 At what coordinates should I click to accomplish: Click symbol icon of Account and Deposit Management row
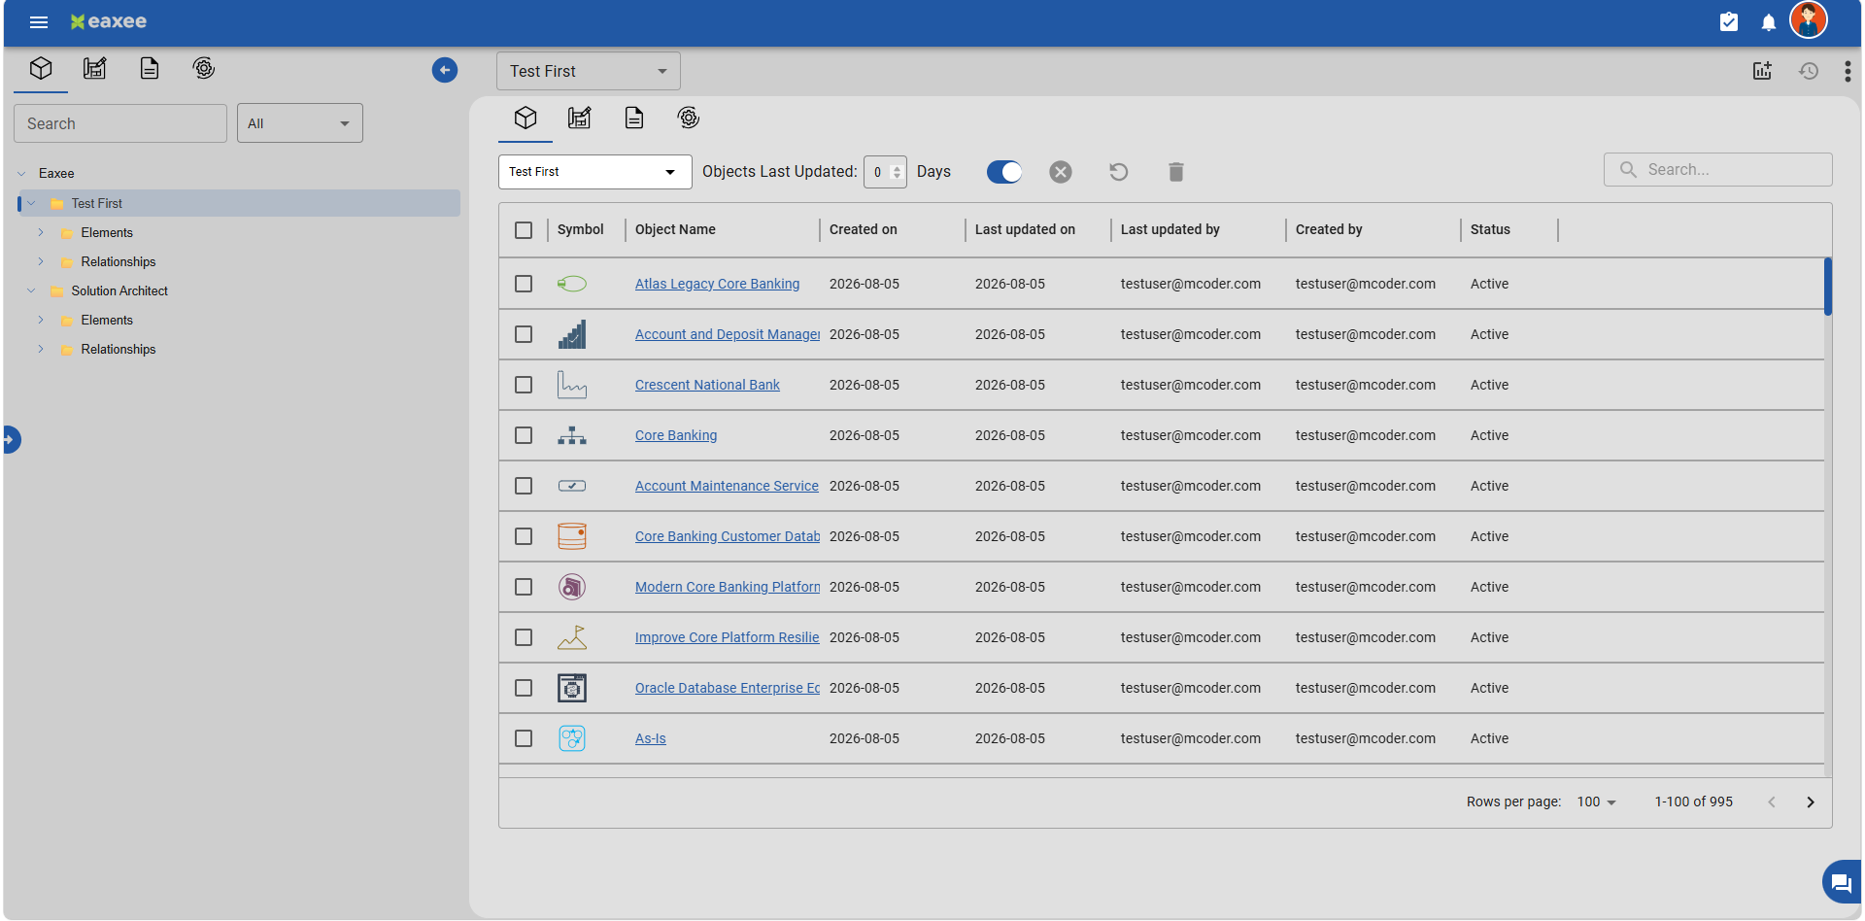click(x=572, y=334)
